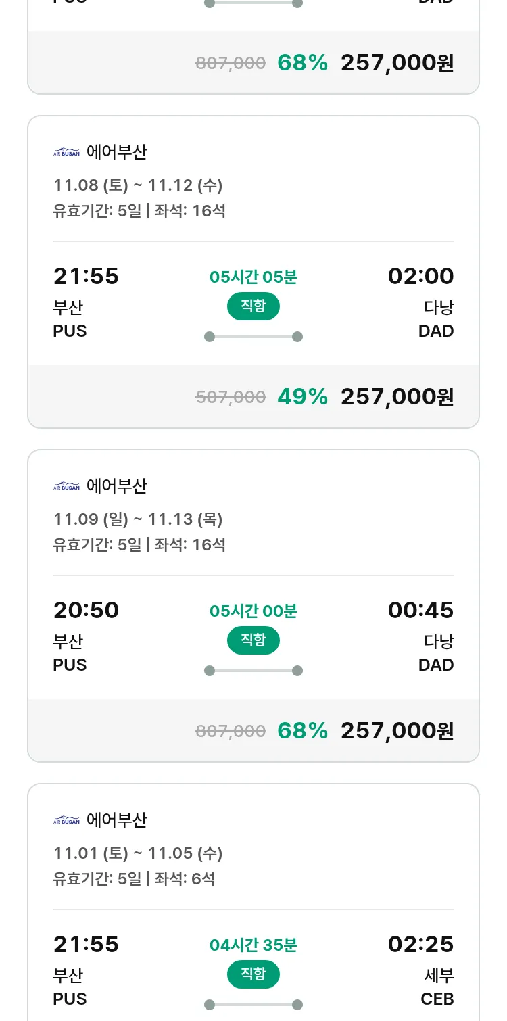Click the 00:45 arrival time in Da Nang
507x1021 pixels.
[420, 611]
